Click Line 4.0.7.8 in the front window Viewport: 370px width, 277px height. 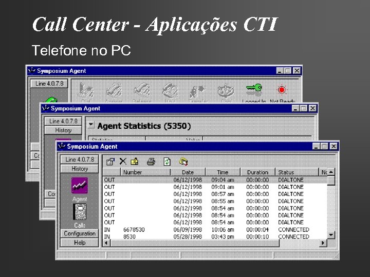[x=80, y=160]
